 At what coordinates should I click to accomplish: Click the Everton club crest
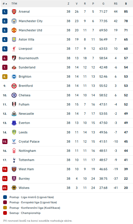(14, 123)
